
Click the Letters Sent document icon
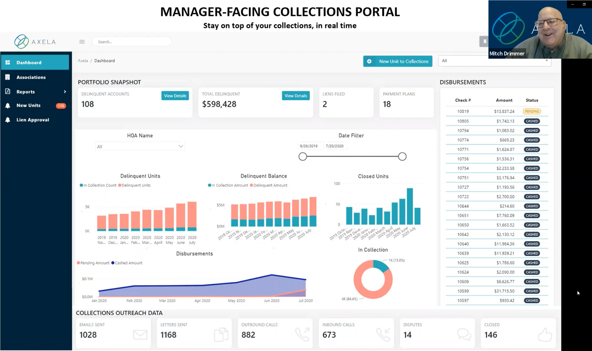pos(221,335)
